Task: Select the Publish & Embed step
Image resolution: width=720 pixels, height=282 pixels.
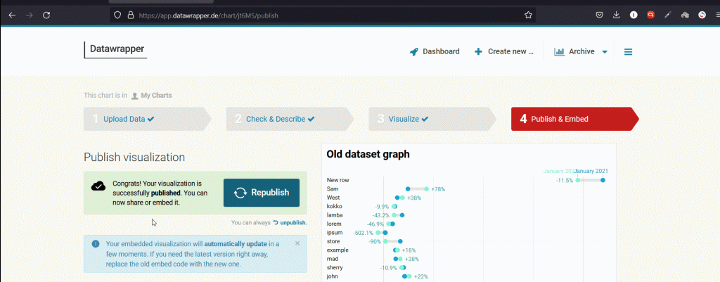Action: pos(559,119)
